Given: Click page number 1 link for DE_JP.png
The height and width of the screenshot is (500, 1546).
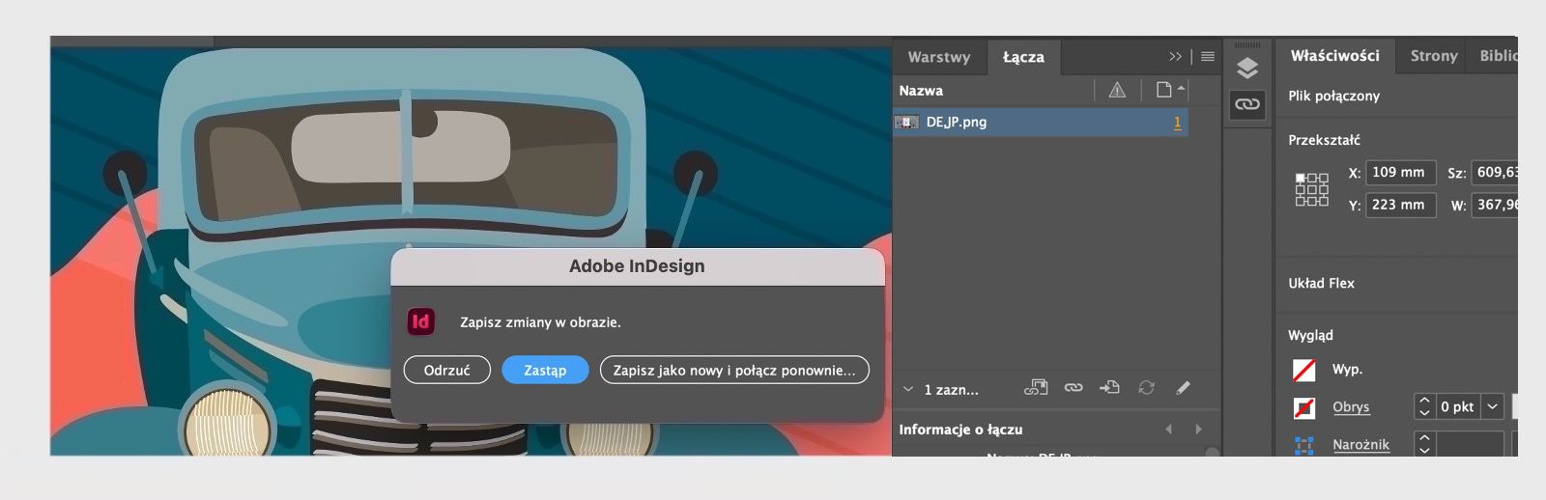Looking at the screenshot, I should pyautogui.click(x=1177, y=123).
